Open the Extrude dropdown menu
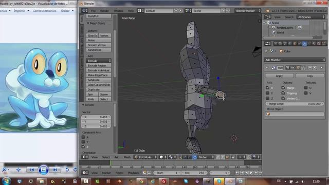The image size is (329, 185). point(99,61)
